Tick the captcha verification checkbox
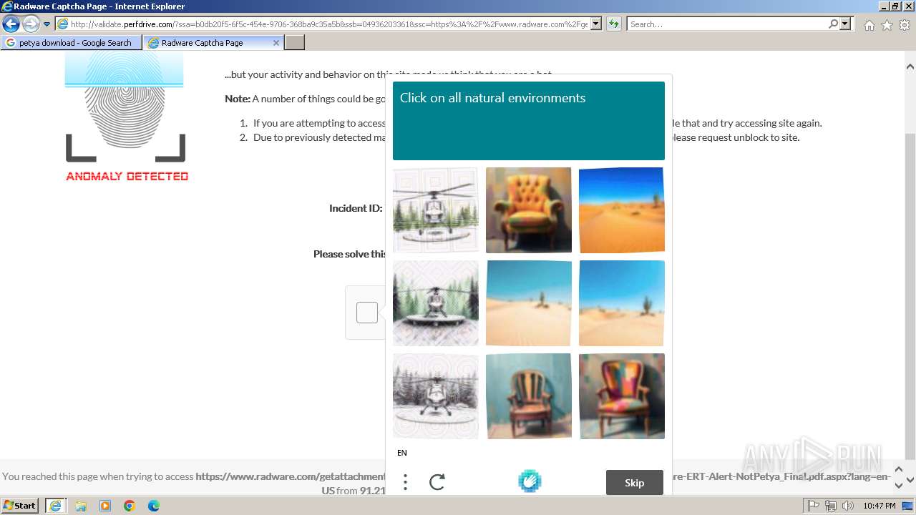The image size is (916, 515). coord(367,313)
